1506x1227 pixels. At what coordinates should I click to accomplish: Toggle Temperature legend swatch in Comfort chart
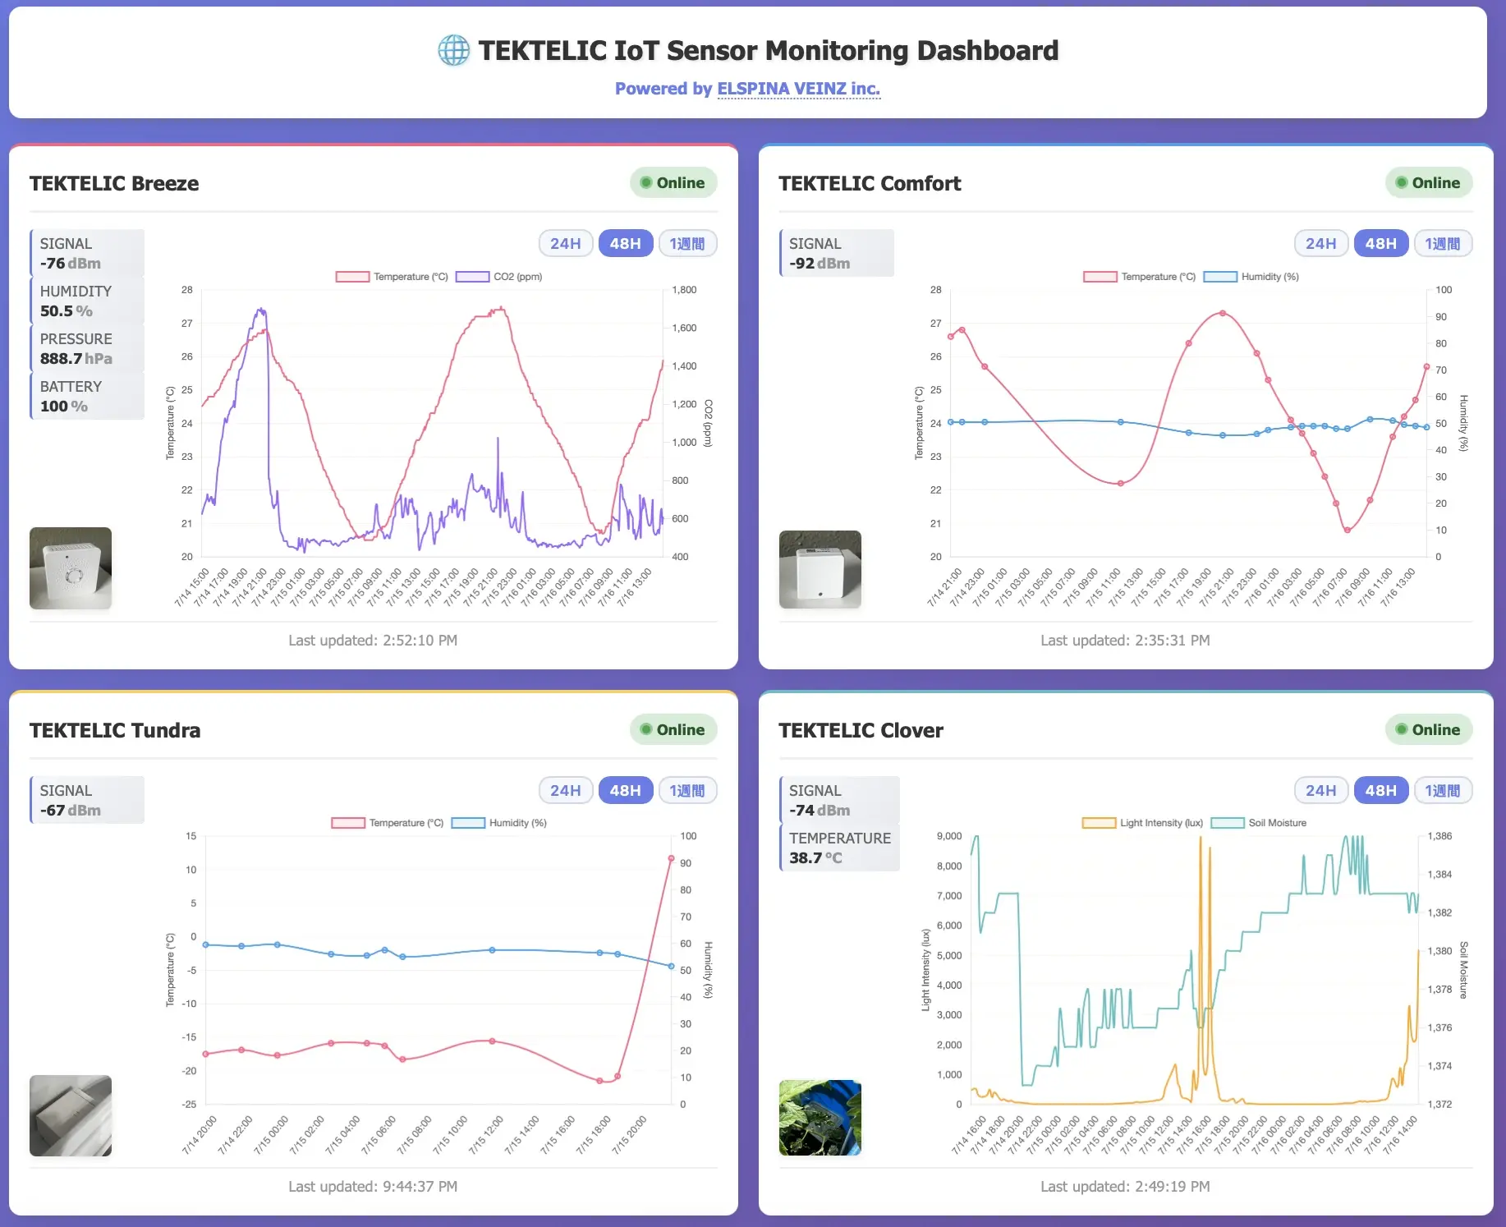(1100, 277)
